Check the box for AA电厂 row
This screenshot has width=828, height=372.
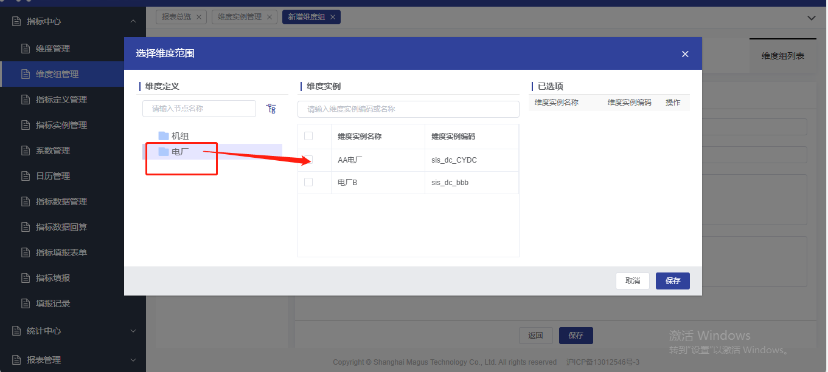click(x=308, y=160)
